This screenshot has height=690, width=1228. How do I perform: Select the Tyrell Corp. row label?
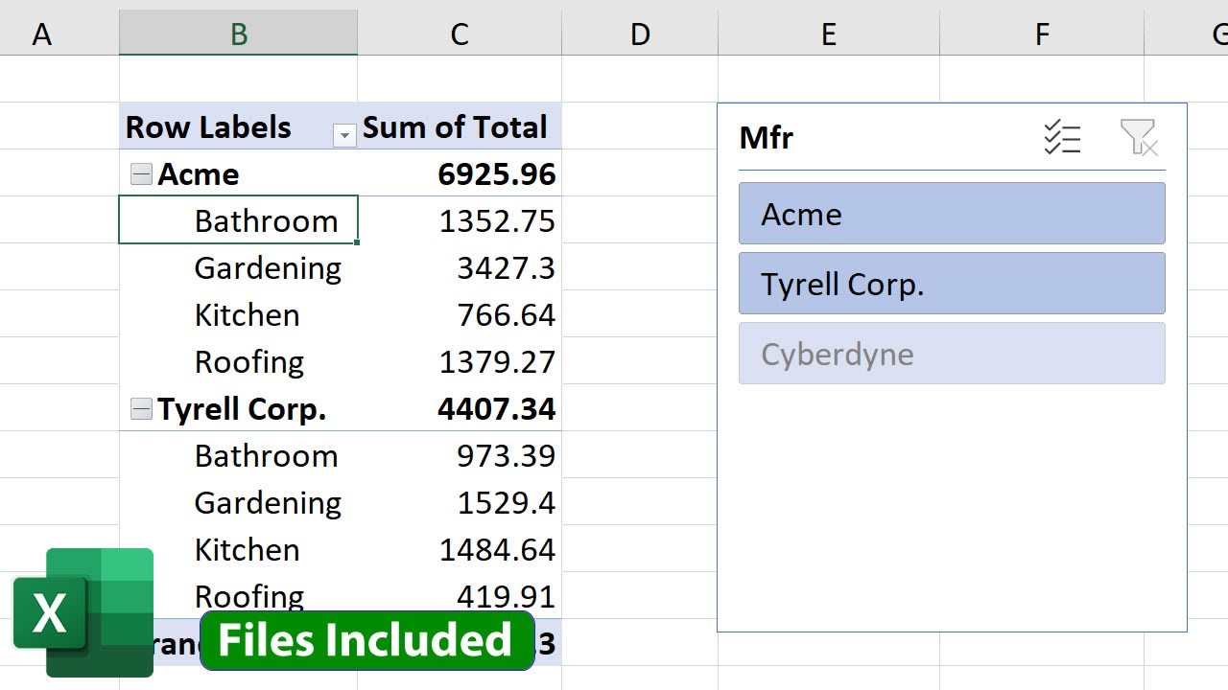coord(242,409)
